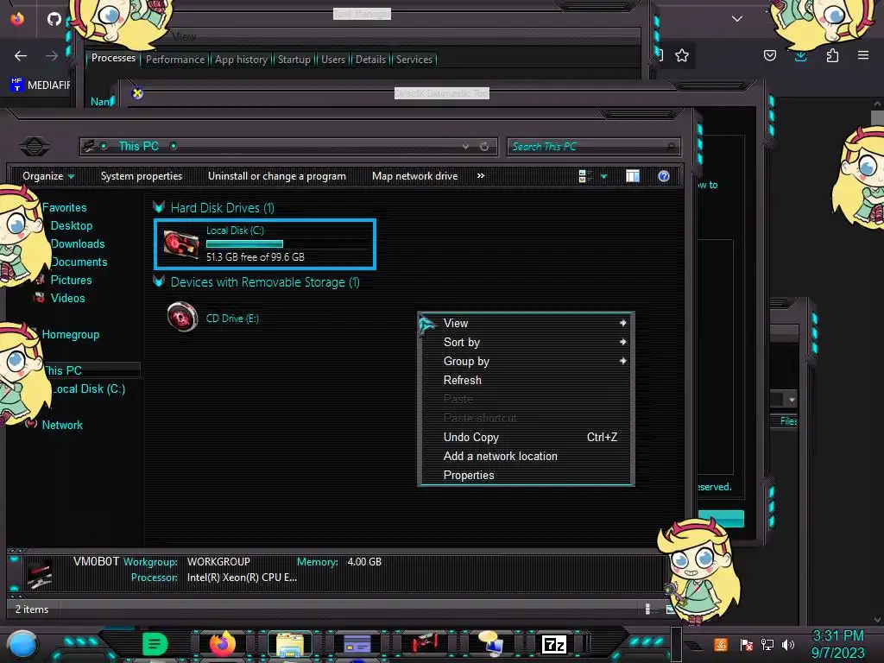Click Map network drive button
Screen dimensions: 884x663
point(415,176)
